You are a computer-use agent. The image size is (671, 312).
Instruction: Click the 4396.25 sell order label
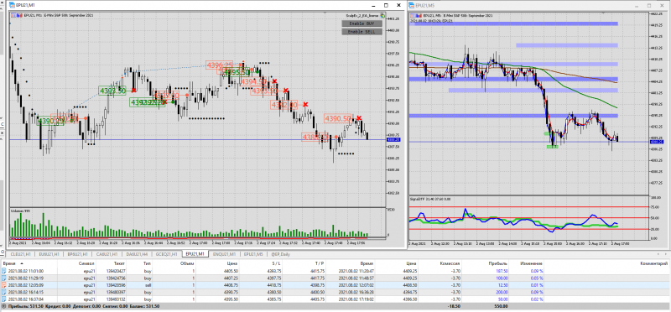coord(219,65)
